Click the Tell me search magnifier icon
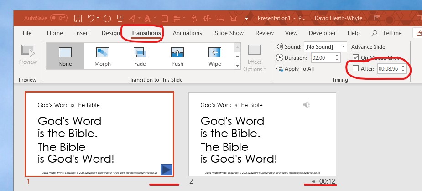Viewport: 422px width, 191px height. tap(374, 33)
